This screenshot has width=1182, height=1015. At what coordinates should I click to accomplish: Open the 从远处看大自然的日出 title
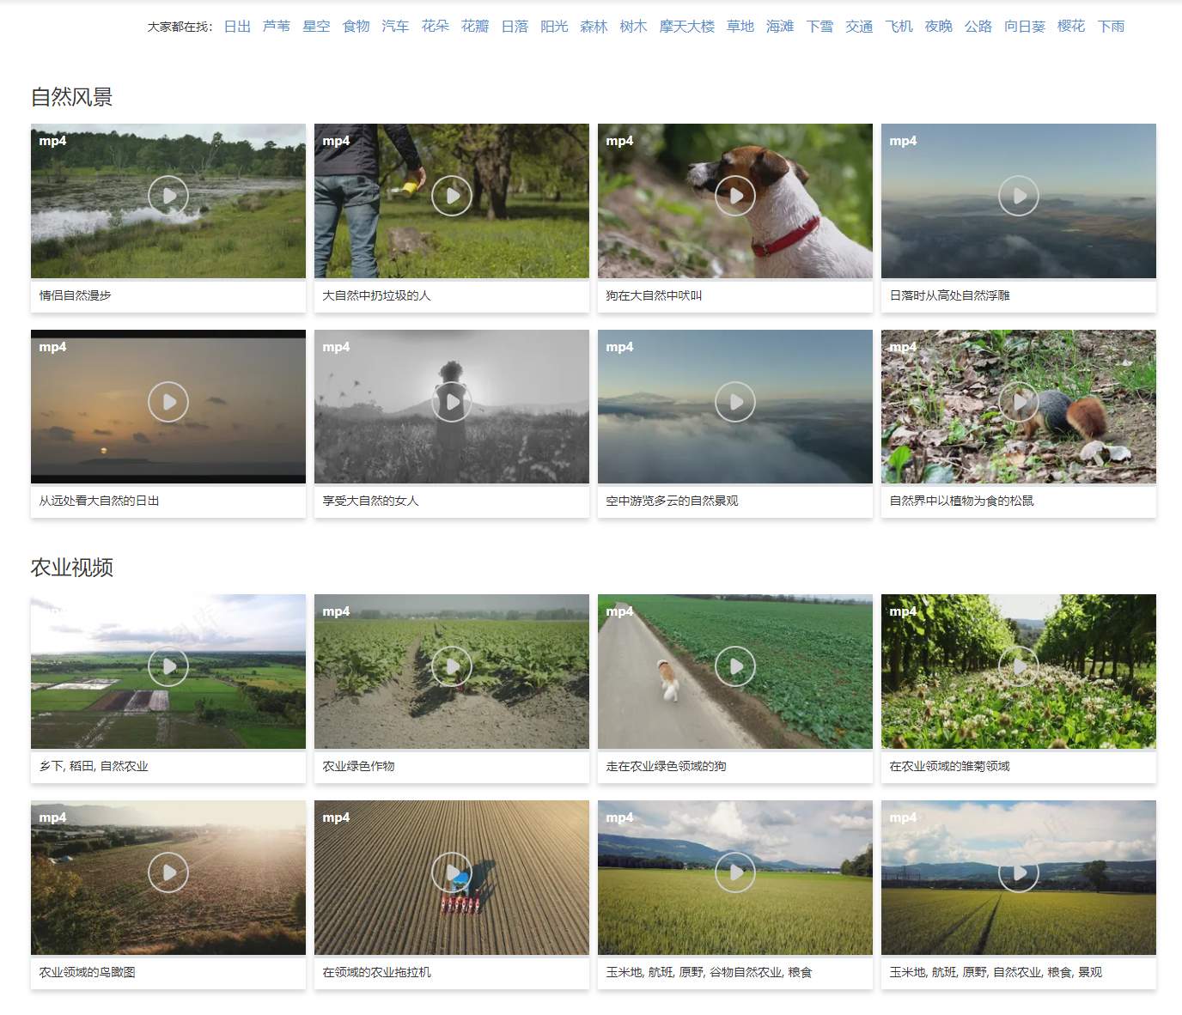point(99,501)
